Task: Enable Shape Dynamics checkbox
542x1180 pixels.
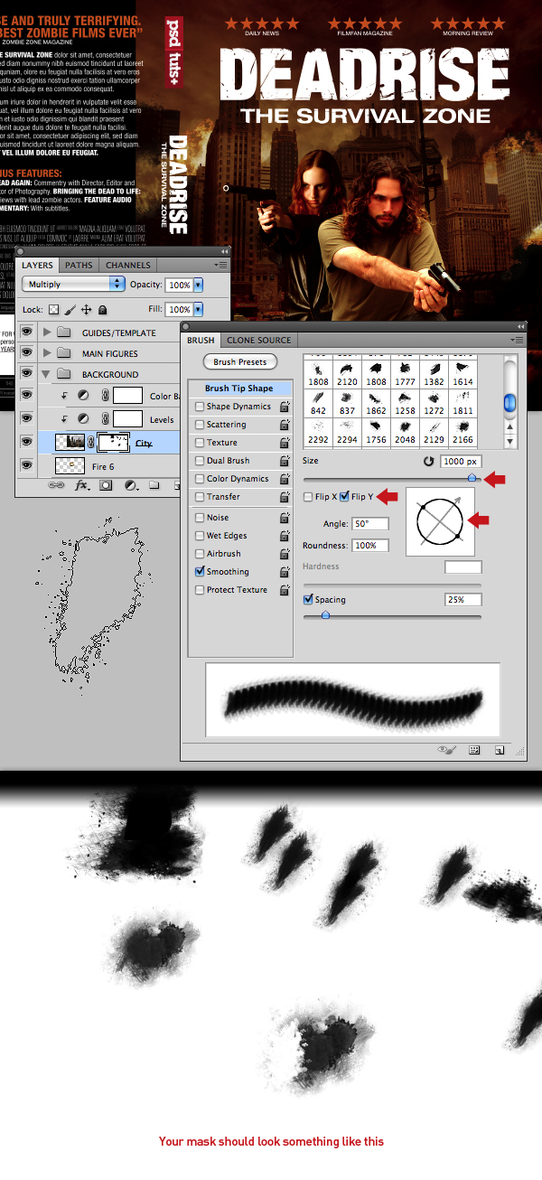Action: pos(200,407)
